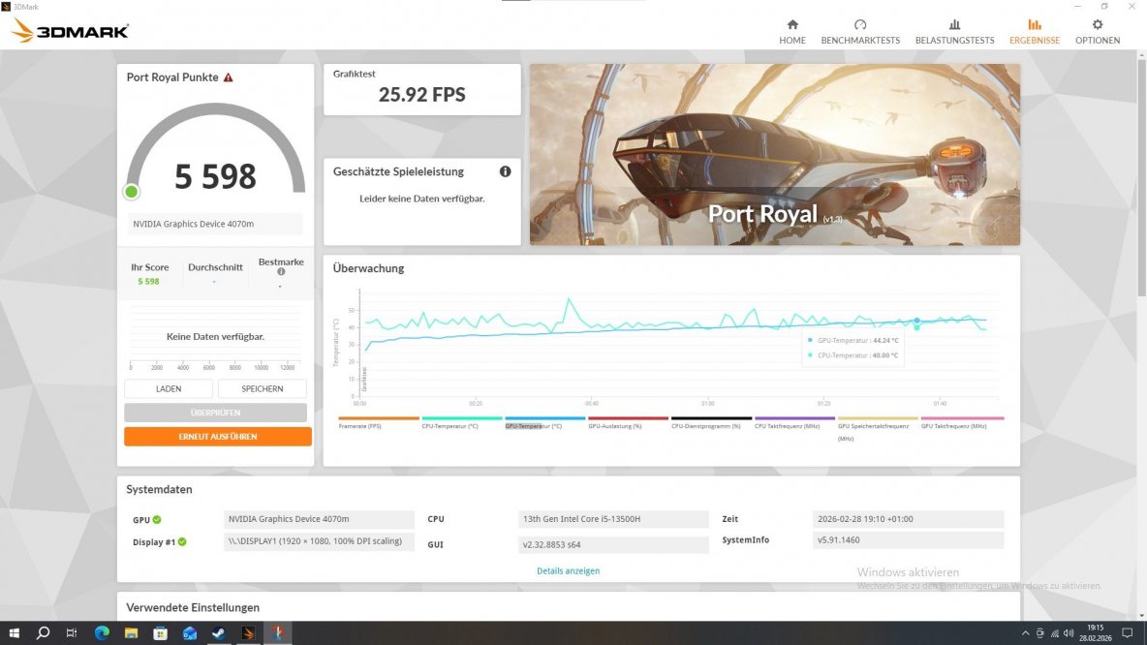Click the volume speaker tray icon
The height and width of the screenshot is (645, 1147).
click(1069, 633)
